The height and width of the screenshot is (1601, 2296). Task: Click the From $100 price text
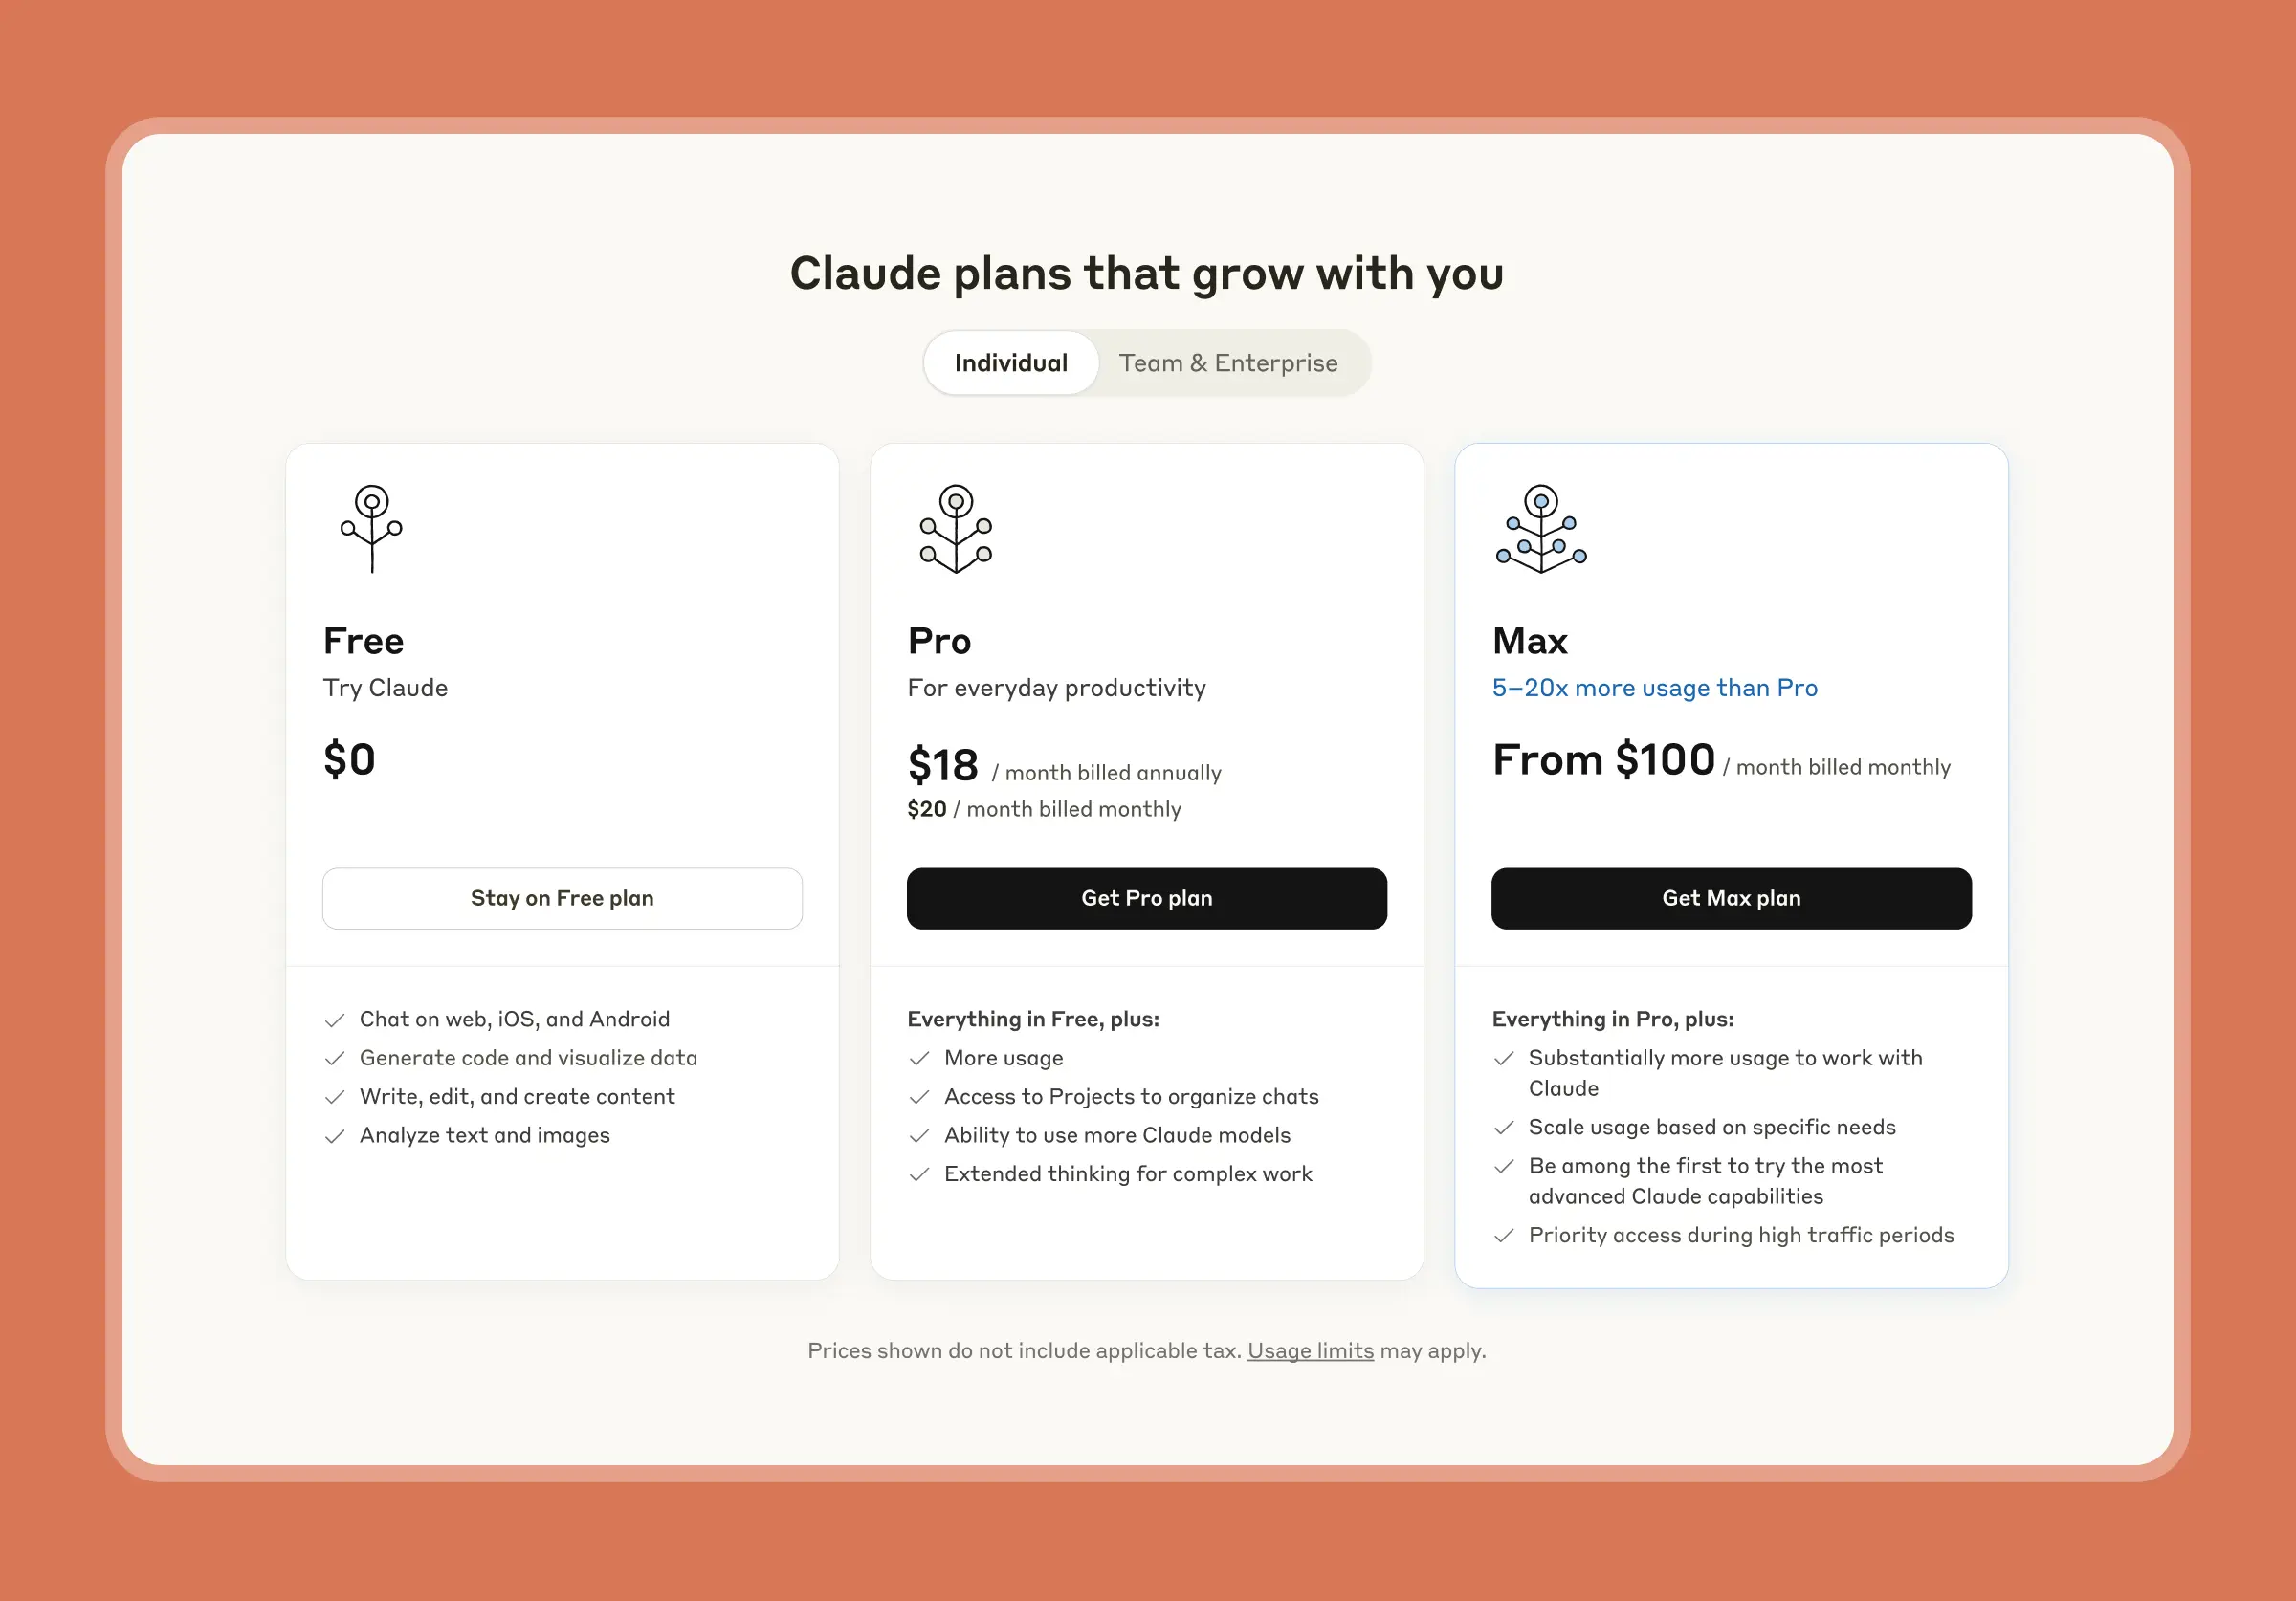coord(1604,760)
